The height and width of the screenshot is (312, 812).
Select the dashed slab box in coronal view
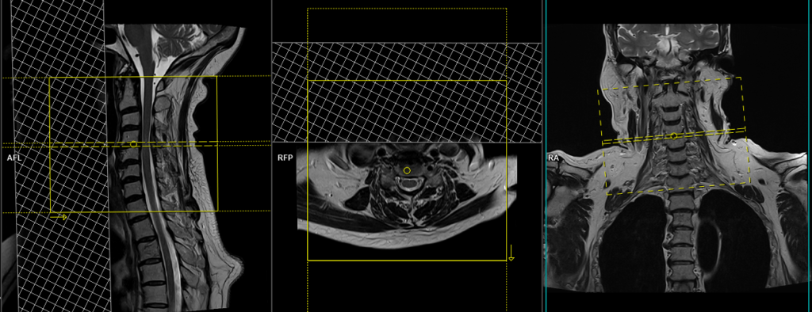[x=675, y=136]
